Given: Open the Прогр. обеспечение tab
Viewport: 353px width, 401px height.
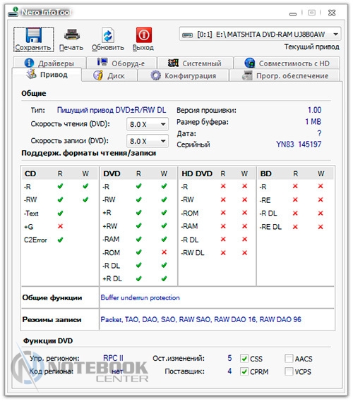Looking at the screenshot, I should tap(285, 75).
